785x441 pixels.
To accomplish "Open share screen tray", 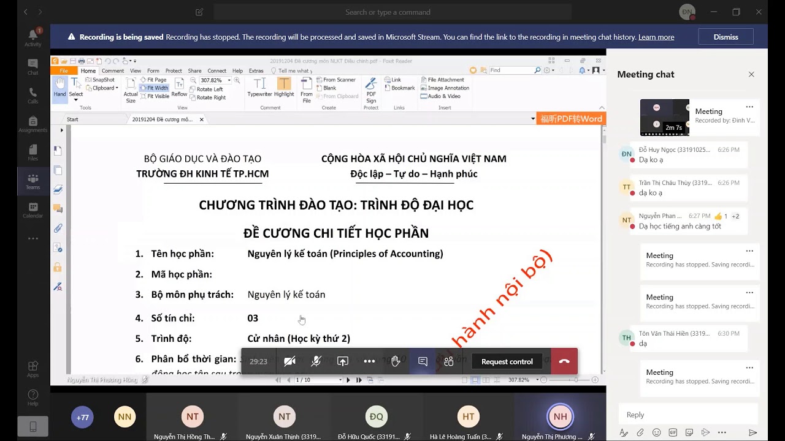I will (343, 361).
